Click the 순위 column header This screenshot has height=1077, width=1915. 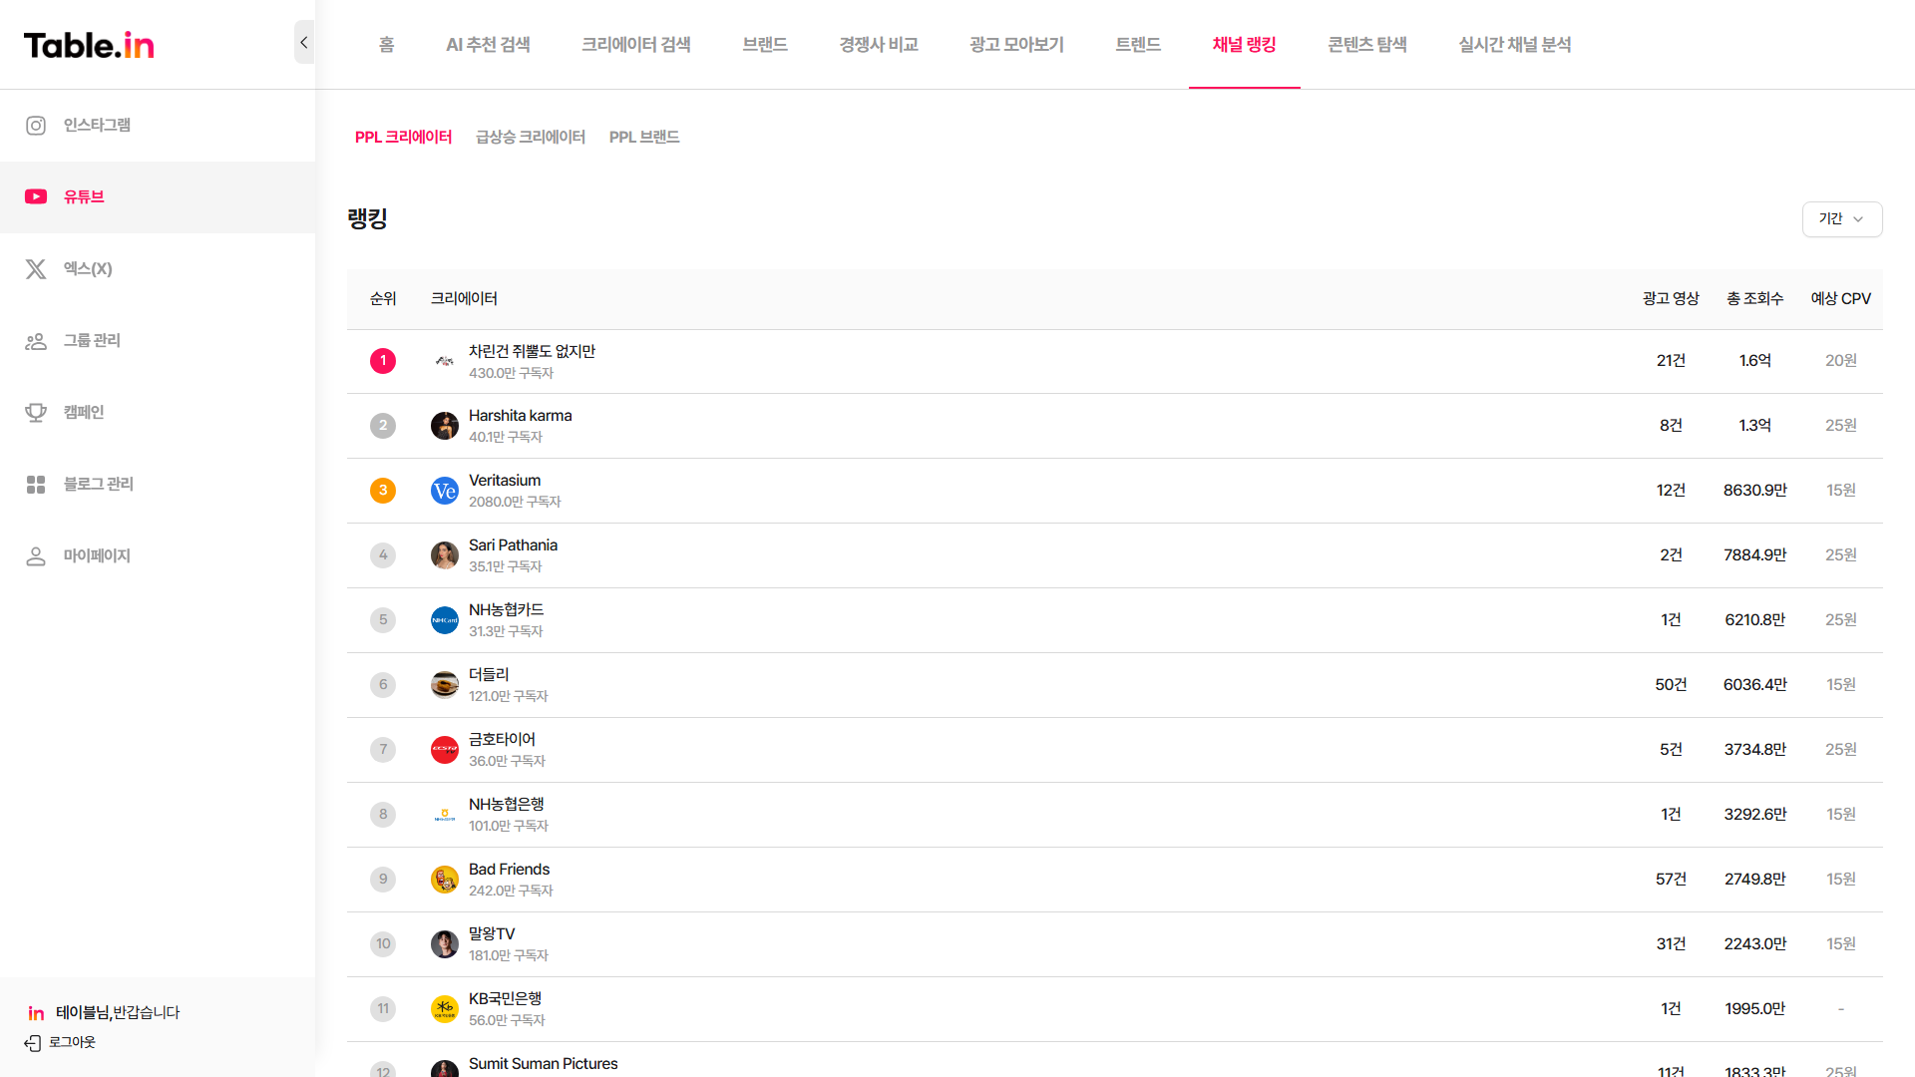click(x=383, y=299)
